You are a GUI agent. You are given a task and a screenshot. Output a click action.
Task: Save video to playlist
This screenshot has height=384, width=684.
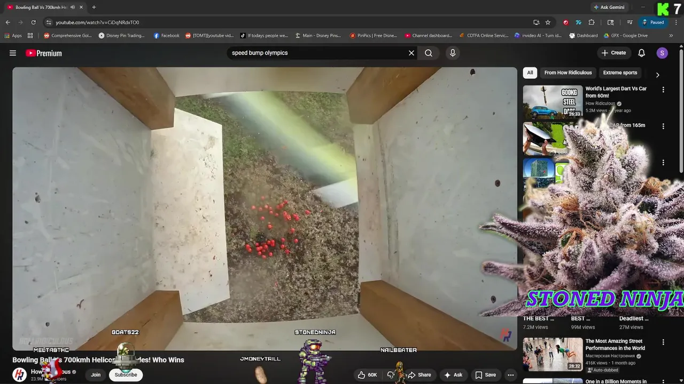click(x=486, y=375)
